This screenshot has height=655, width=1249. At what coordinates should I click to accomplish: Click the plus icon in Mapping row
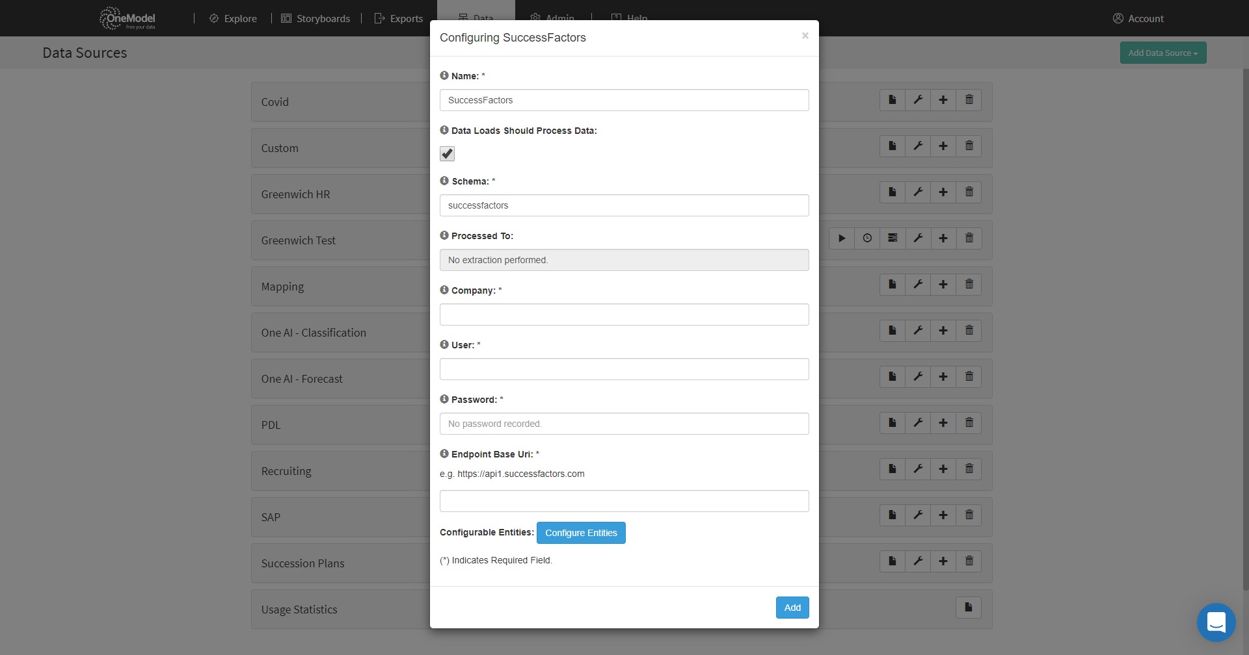(x=943, y=285)
